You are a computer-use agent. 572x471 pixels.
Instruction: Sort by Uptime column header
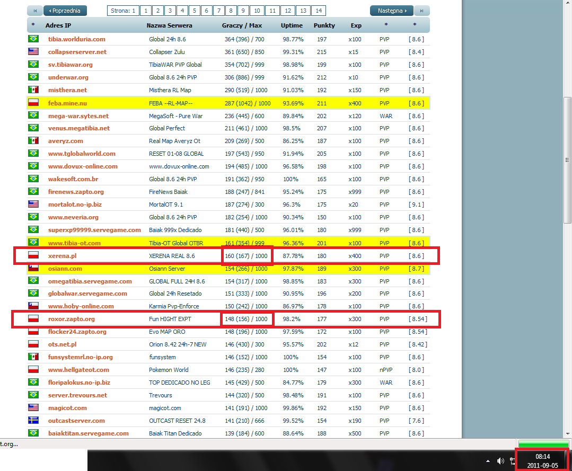(x=292, y=25)
